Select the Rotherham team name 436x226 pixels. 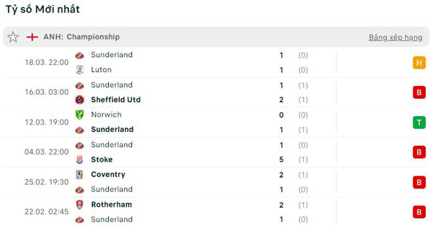[111, 204]
